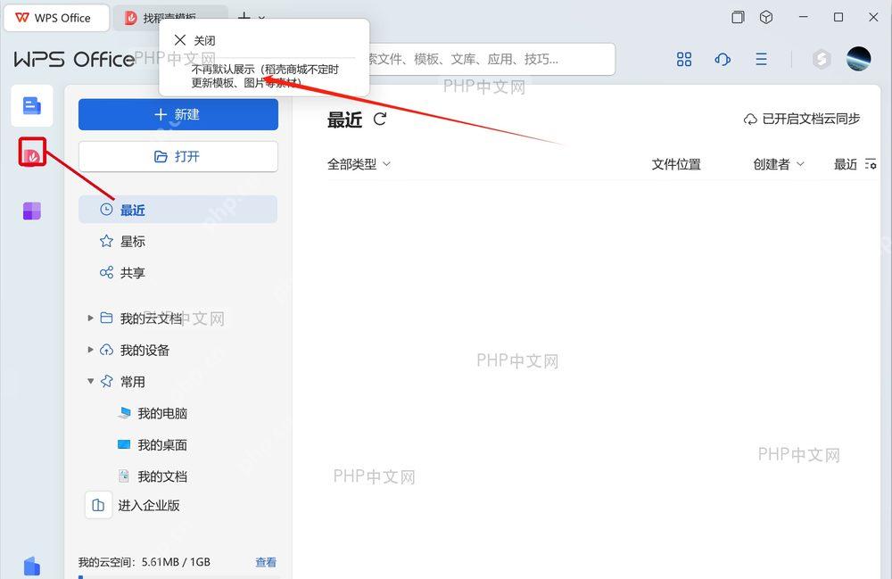Open 我的电脑 under 常用
Viewport: 892px width, 579px height.
(153, 413)
